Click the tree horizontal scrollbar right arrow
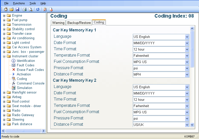Screen dimensions: 199x139 point(43,131)
